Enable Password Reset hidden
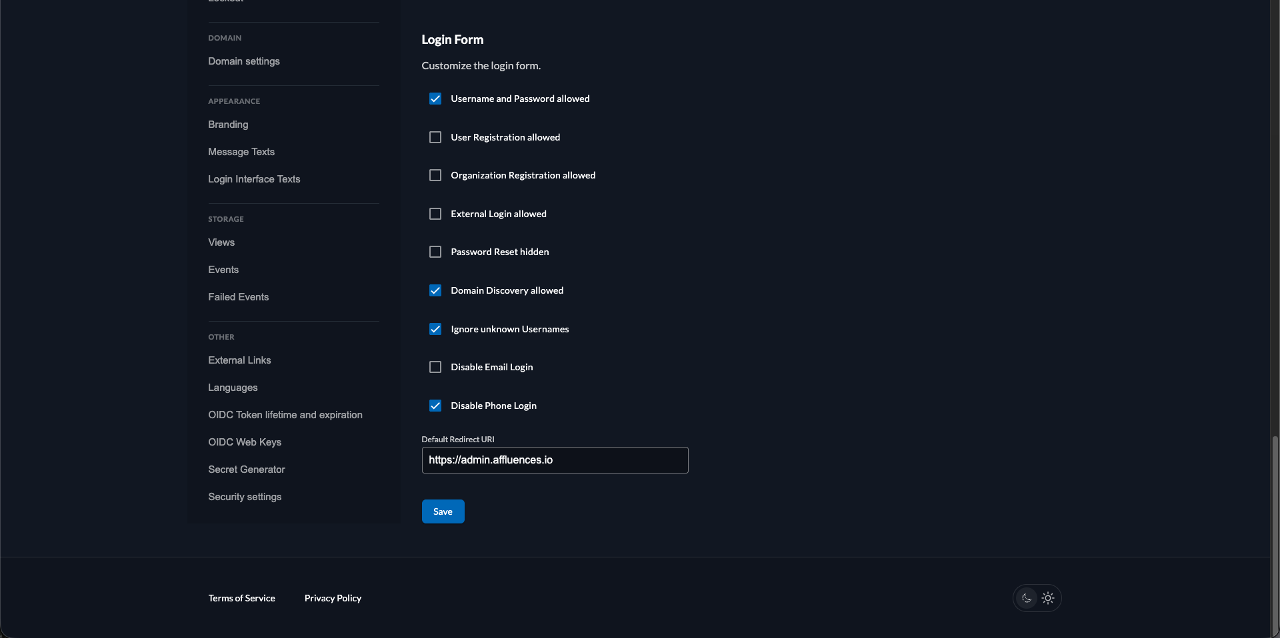This screenshot has width=1280, height=638. (435, 251)
